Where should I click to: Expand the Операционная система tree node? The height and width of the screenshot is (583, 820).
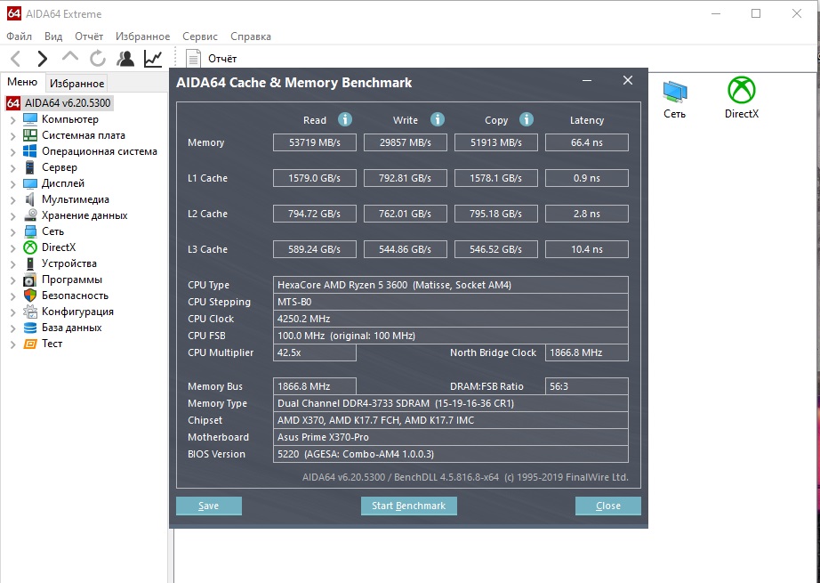point(13,152)
